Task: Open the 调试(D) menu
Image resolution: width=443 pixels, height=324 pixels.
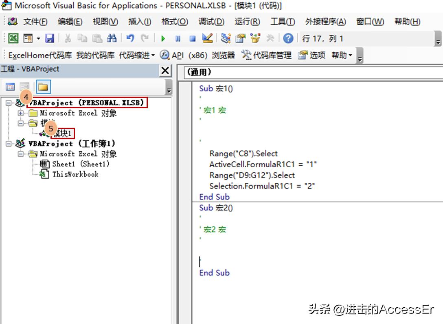Action: (x=211, y=22)
